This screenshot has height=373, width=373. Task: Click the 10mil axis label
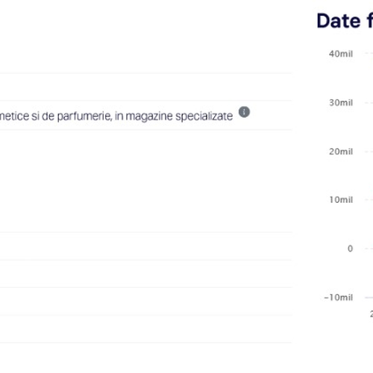[341, 200]
